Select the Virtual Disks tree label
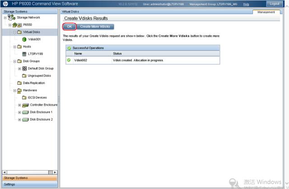 [x=32, y=32]
